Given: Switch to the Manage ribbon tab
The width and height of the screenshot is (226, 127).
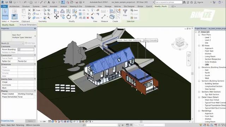Looking at the screenshot, I should (x=108, y=6).
